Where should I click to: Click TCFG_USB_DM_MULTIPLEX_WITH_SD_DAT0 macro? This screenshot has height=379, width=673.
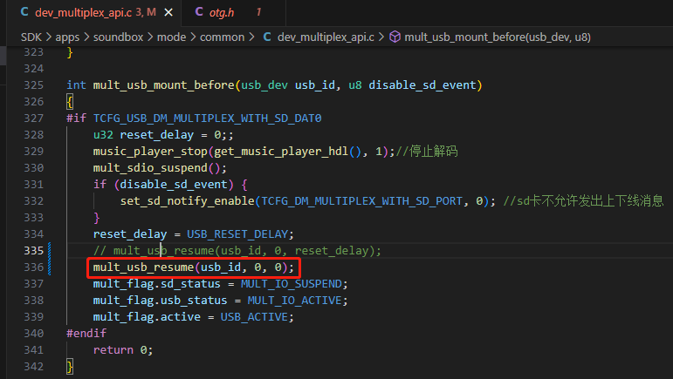tap(207, 118)
